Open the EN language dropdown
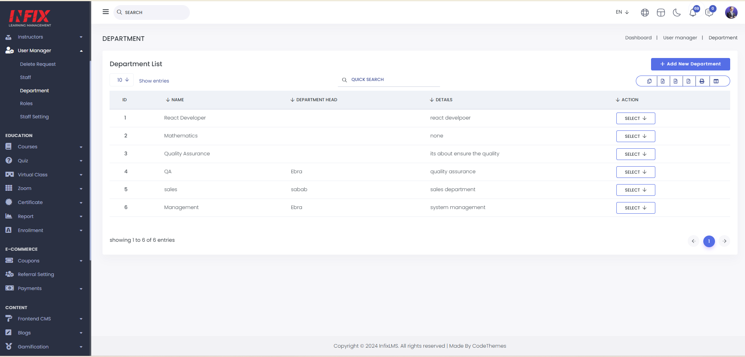The height and width of the screenshot is (357, 745). pos(622,12)
